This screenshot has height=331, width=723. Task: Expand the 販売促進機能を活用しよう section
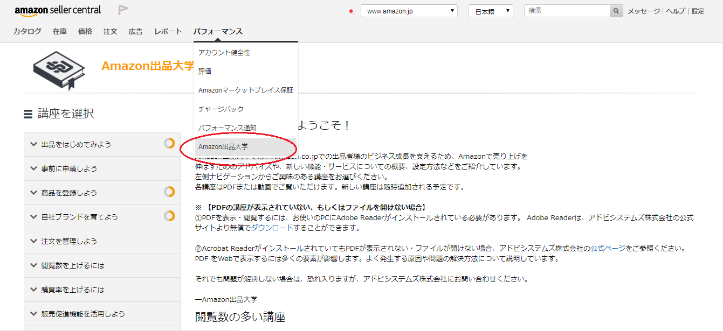click(102, 314)
